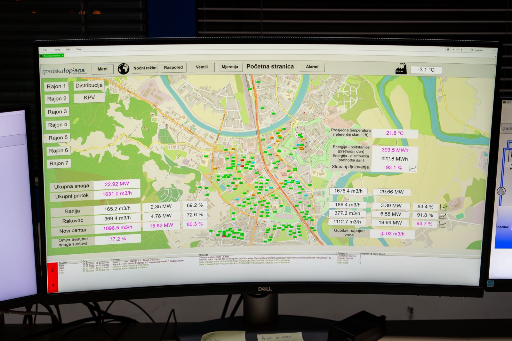Click the Ventili button

(x=202, y=67)
